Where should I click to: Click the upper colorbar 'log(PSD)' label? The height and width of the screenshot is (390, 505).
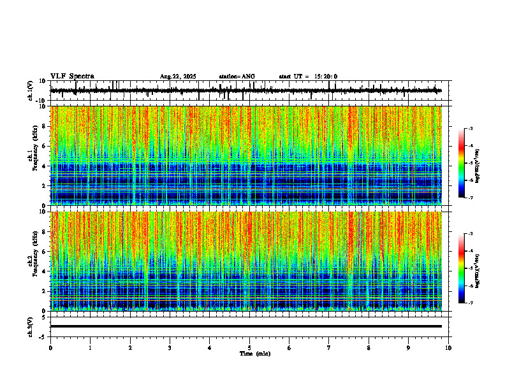[478, 166]
